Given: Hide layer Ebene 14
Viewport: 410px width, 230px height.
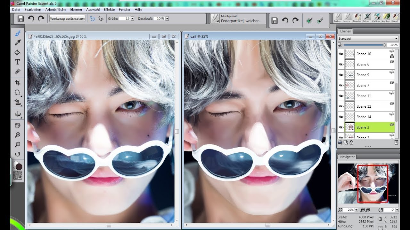Looking at the screenshot, I should pyautogui.click(x=341, y=117).
